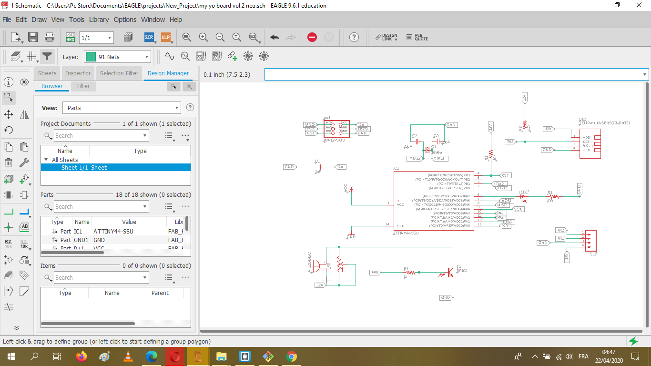Open the File menu
The image size is (651, 366).
[7, 20]
